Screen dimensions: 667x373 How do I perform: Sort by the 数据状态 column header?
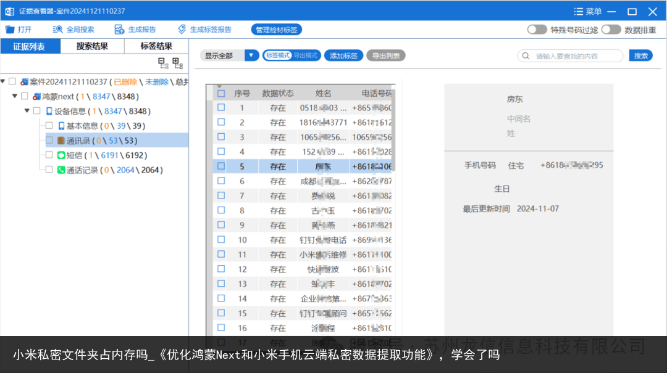(x=278, y=94)
